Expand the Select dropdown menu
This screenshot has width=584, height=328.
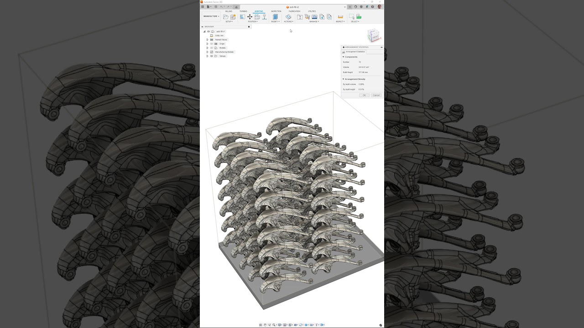[355, 21]
